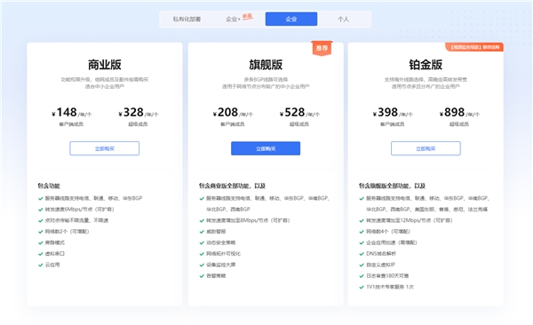Click the ¥148 client member price
The width and height of the screenshot is (533, 325).
(71, 112)
